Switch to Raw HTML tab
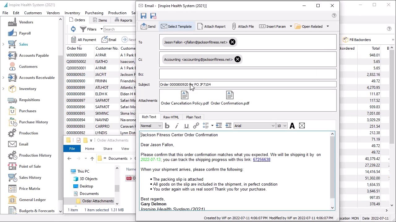Screen dimensions: 396x222 pyautogui.click(x=171, y=117)
